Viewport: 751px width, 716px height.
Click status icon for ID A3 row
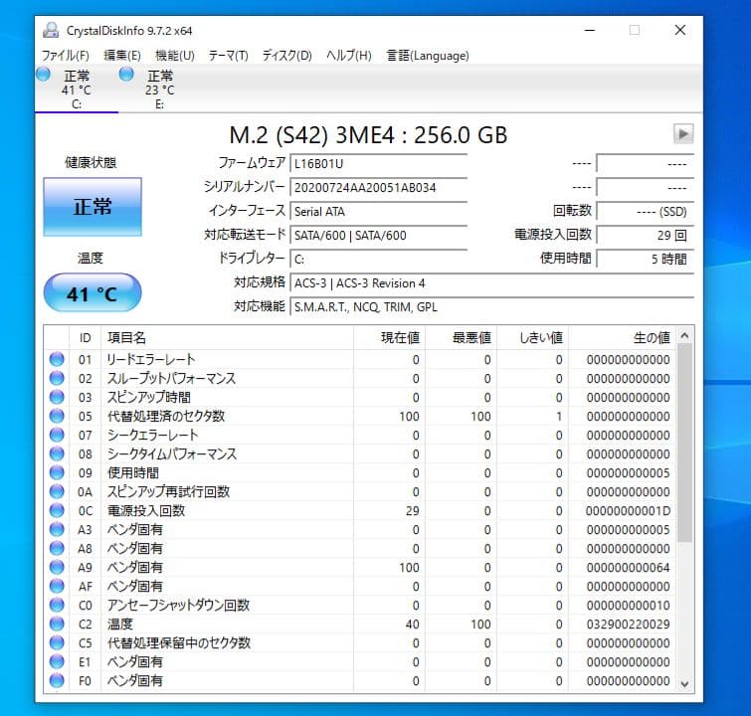[x=57, y=529]
